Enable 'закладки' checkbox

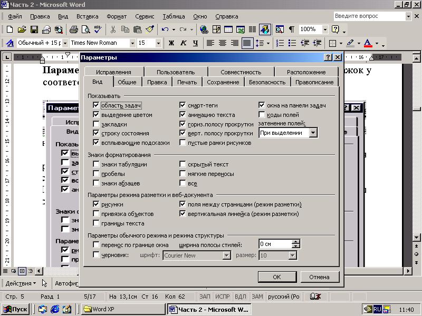click(x=96, y=124)
